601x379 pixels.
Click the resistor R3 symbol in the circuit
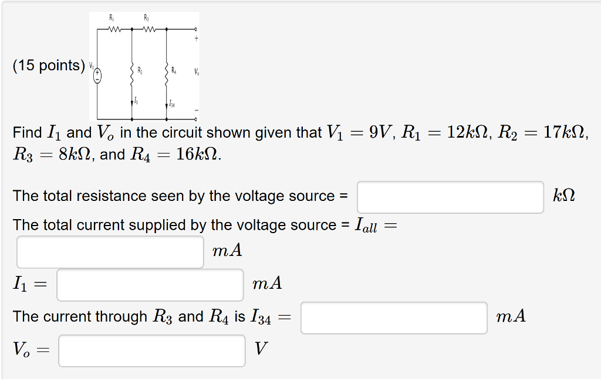pyautogui.click(x=148, y=29)
